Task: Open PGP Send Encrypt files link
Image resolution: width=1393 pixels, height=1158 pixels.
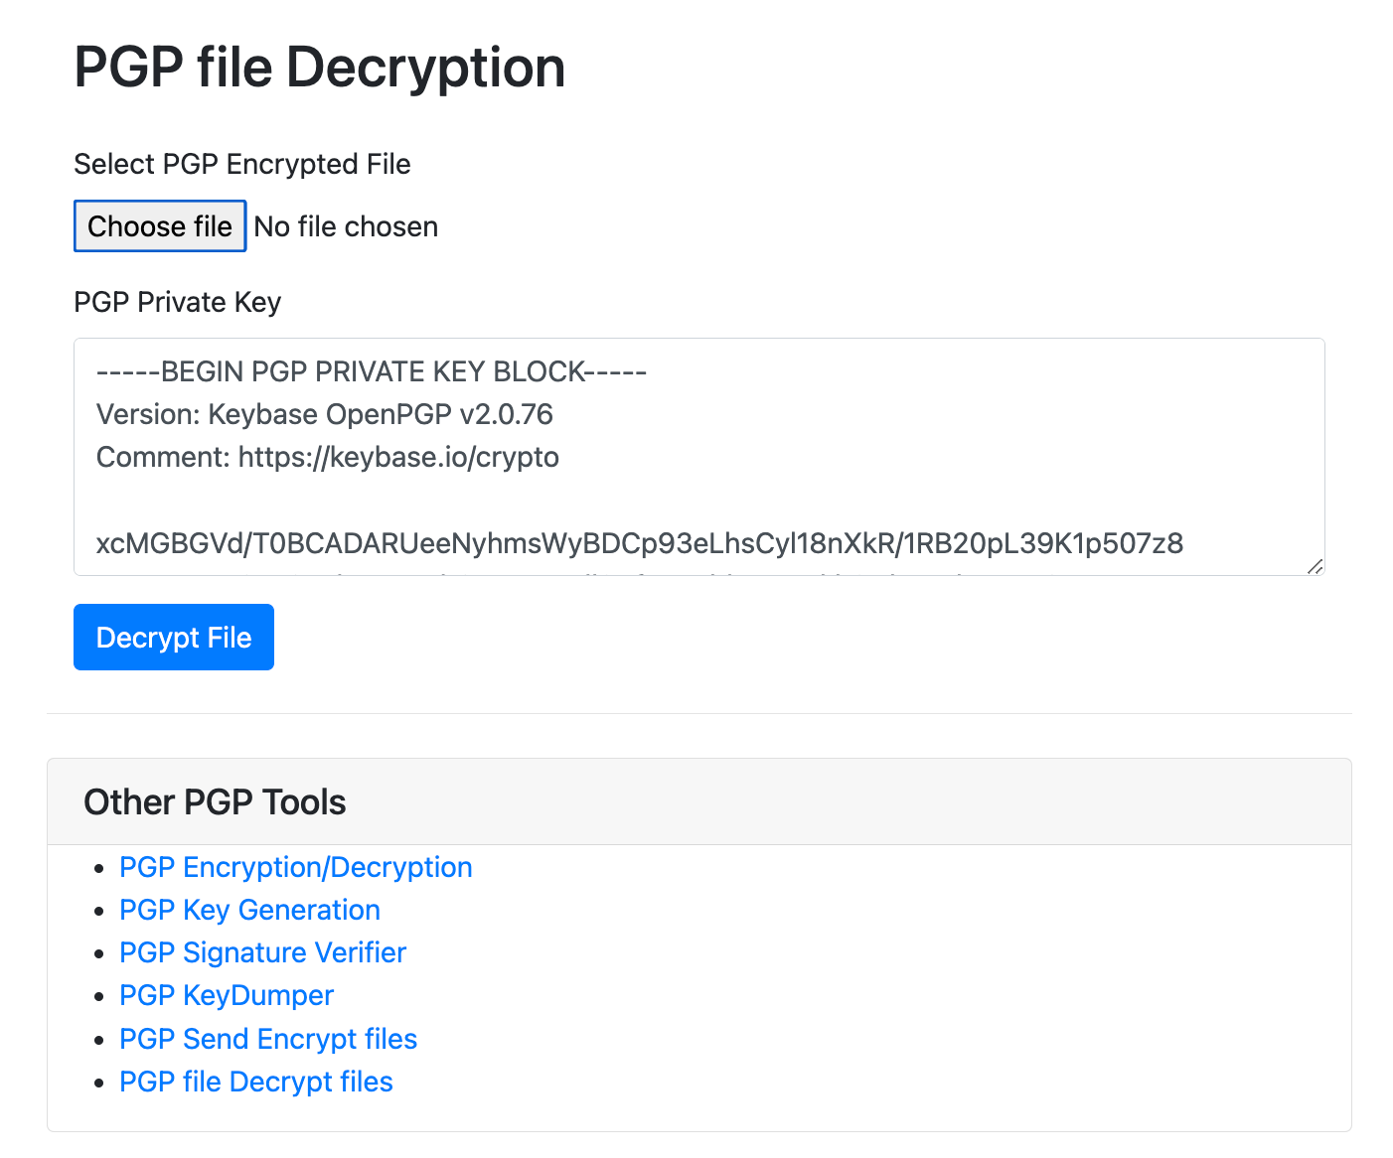Action: (x=268, y=1039)
